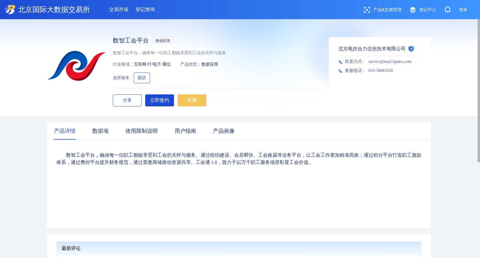Click the 北京国际大数据交易所 site title
This screenshot has width=480, height=258.
click(54, 10)
